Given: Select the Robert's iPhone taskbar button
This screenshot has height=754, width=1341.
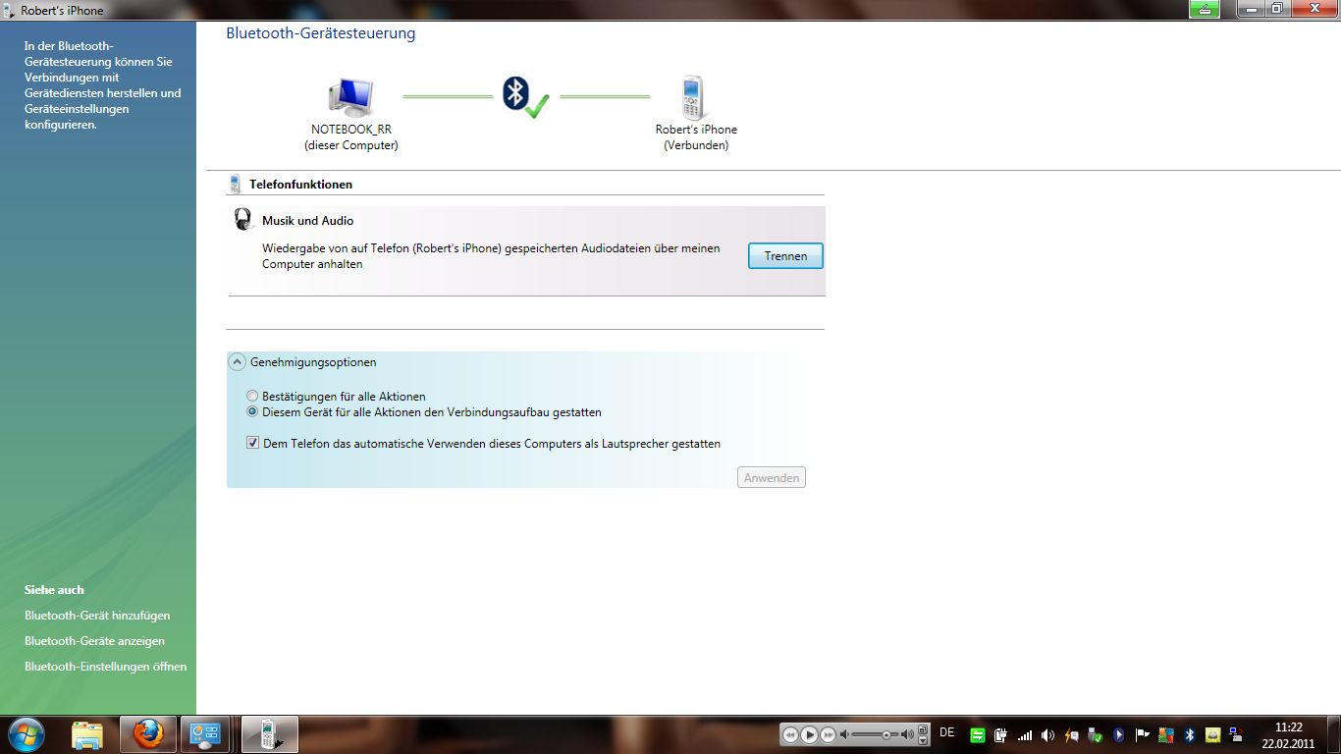Looking at the screenshot, I should coord(270,734).
